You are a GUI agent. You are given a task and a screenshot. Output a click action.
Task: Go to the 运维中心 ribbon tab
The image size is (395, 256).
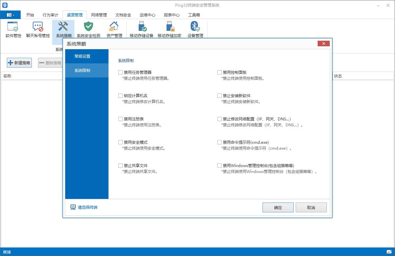click(148, 15)
